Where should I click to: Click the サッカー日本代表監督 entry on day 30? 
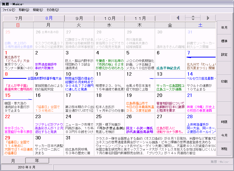49,149
